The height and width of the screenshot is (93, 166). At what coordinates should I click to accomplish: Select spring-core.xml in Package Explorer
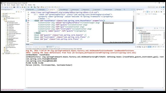pos(11,46)
